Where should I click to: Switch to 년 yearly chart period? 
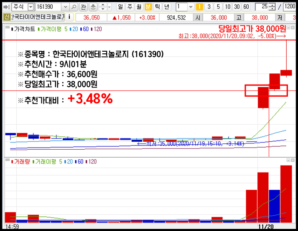167,7
